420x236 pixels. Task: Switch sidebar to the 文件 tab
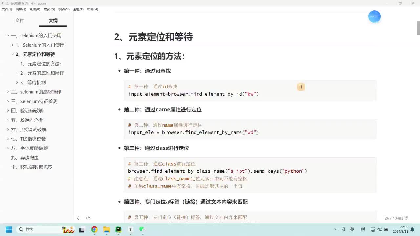20,20
